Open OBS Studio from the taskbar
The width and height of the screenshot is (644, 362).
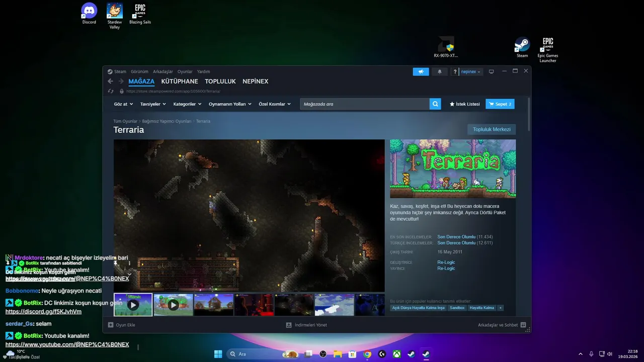point(324,354)
